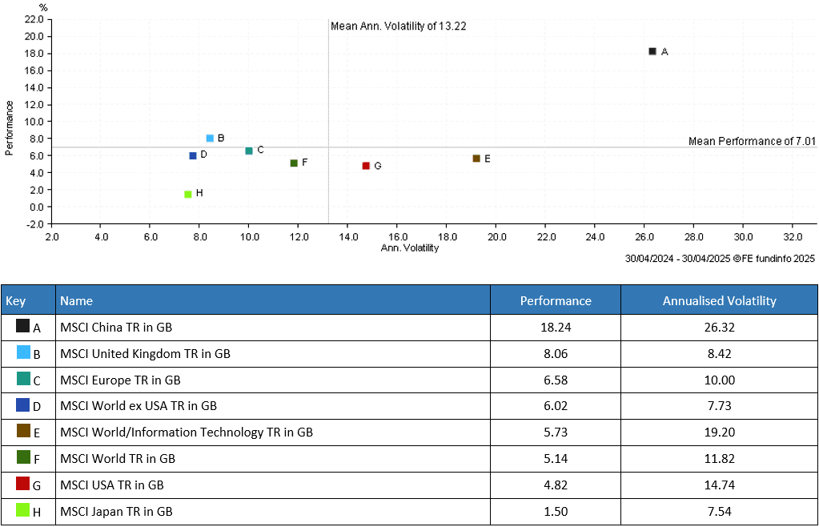Click volatility value 26.32

tap(720, 328)
